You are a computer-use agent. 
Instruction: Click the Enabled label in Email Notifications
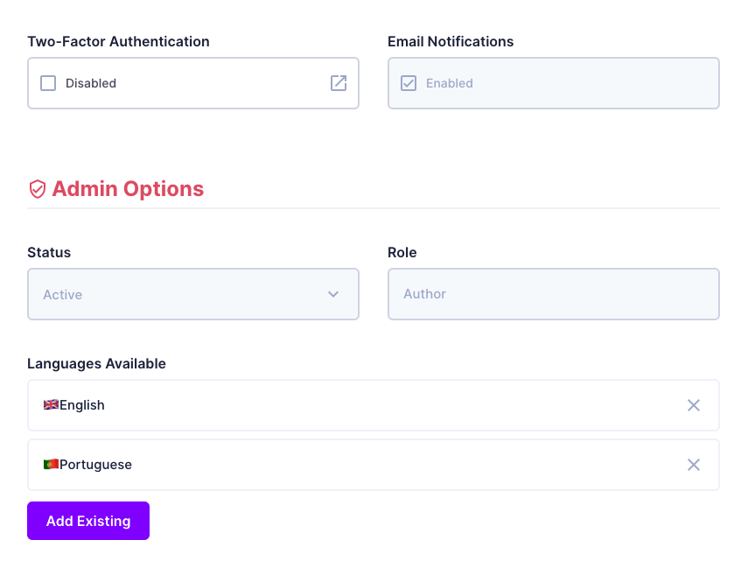click(x=449, y=83)
